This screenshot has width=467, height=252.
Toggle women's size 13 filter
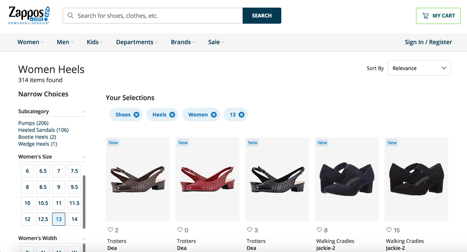[59, 219]
